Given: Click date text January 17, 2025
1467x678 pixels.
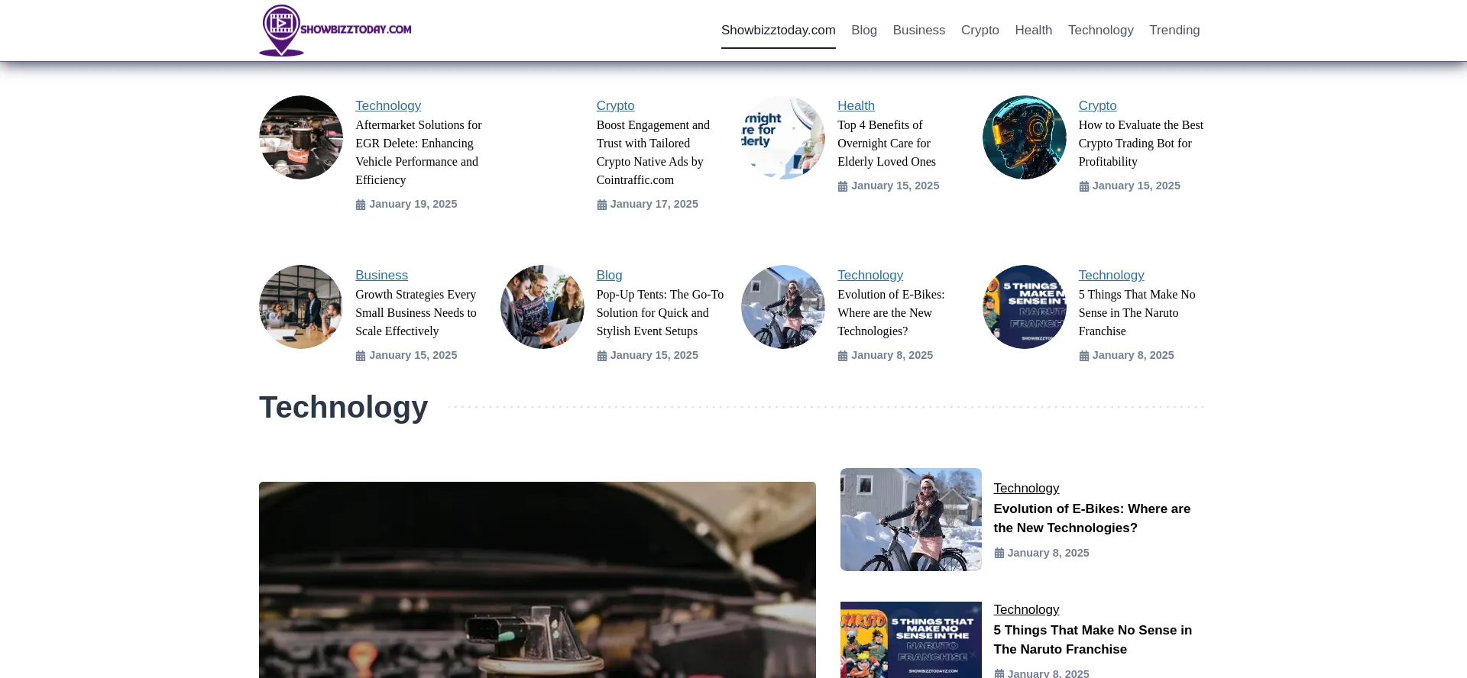Looking at the screenshot, I should 654,204.
